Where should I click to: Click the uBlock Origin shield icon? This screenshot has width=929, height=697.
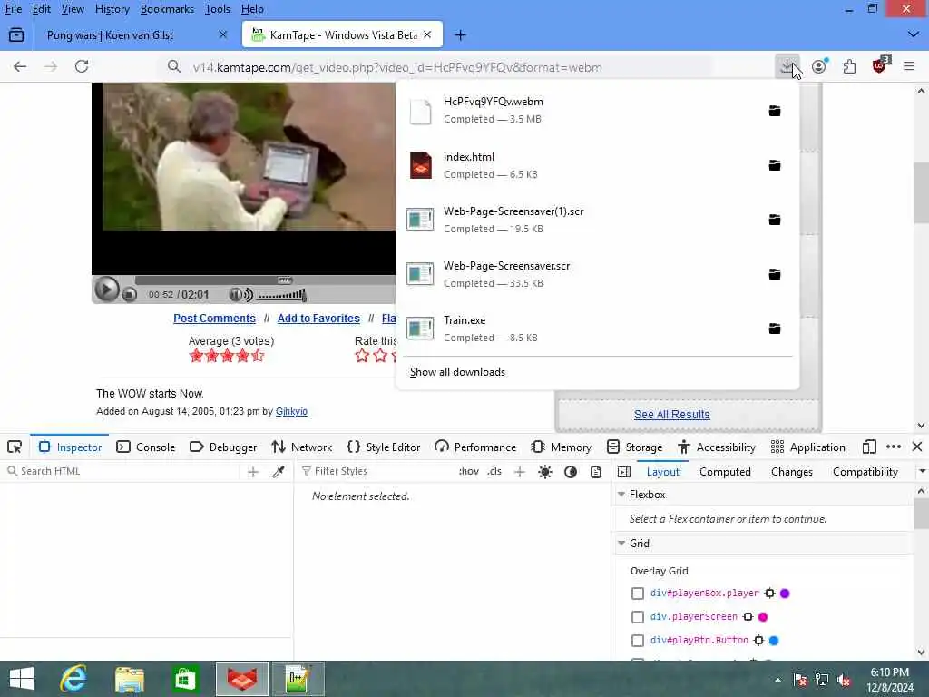click(x=880, y=65)
